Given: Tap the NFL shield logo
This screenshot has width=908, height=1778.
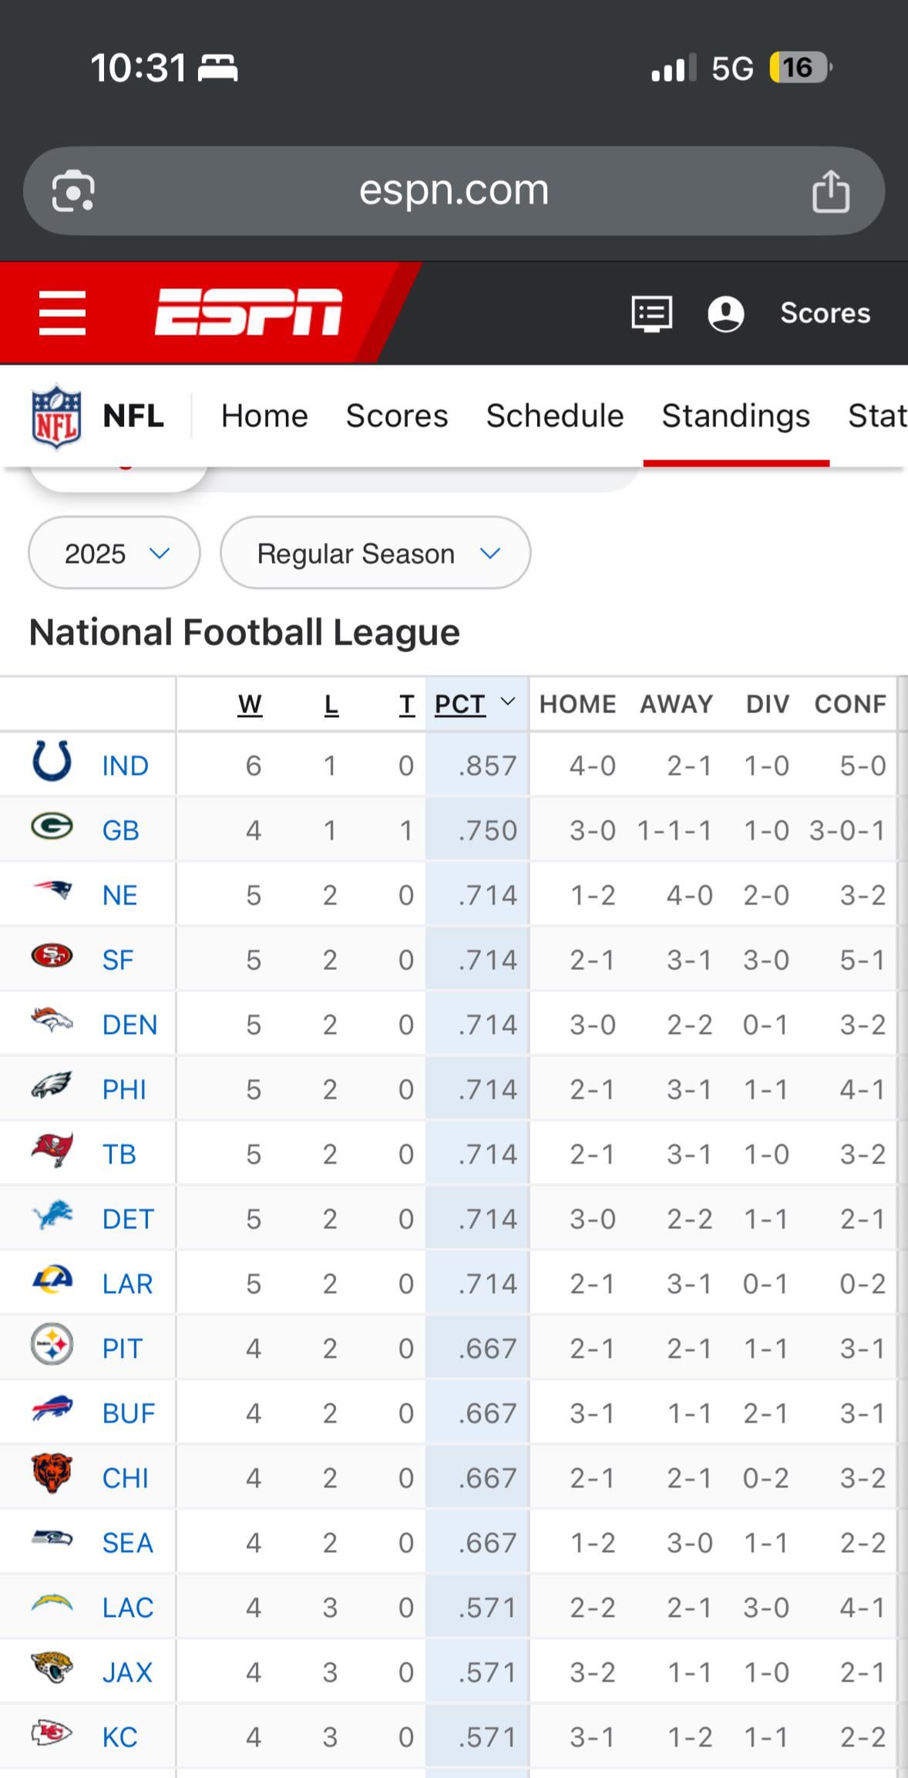Looking at the screenshot, I should 56,416.
